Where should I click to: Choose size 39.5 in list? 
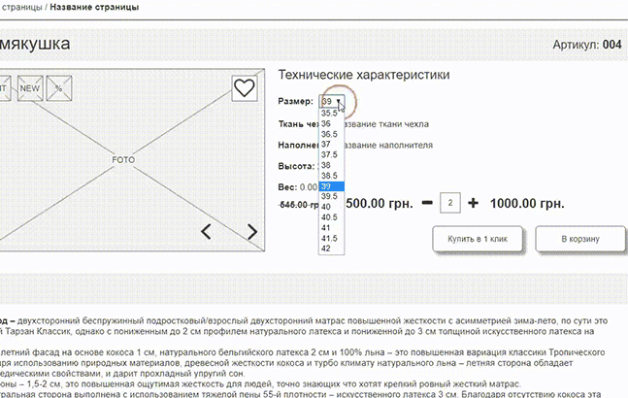[x=331, y=197]
